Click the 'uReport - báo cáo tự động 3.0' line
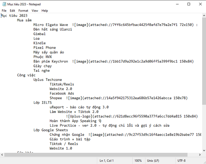Image resolution: width=206 pixels, height=164 pixels. point(79,107)
